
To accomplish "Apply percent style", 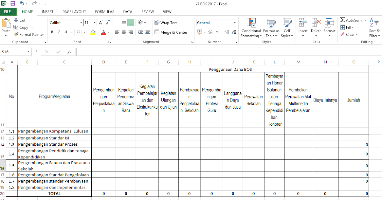I will pos(210,32).
